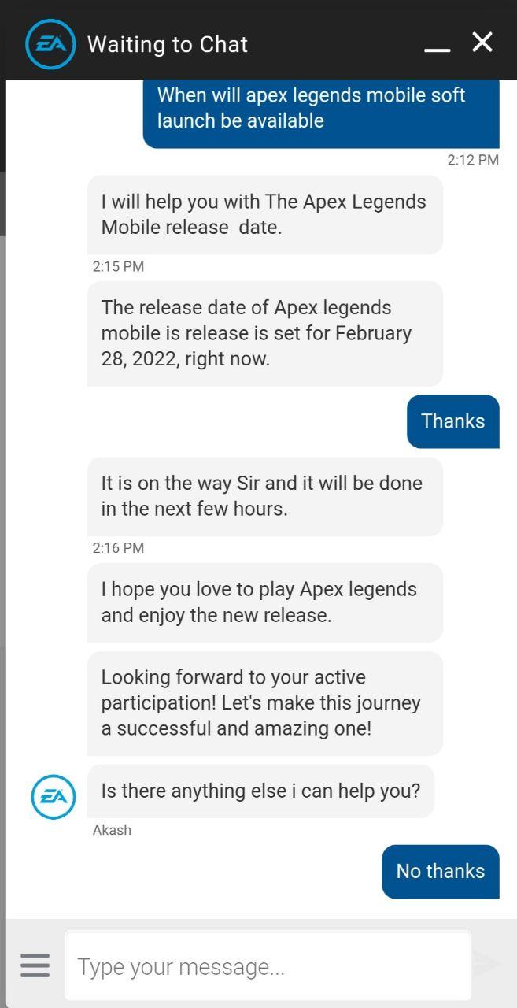517x1008 pixels.
Task: Click the EA logo in chat header
Action: [x=50, y=44]
